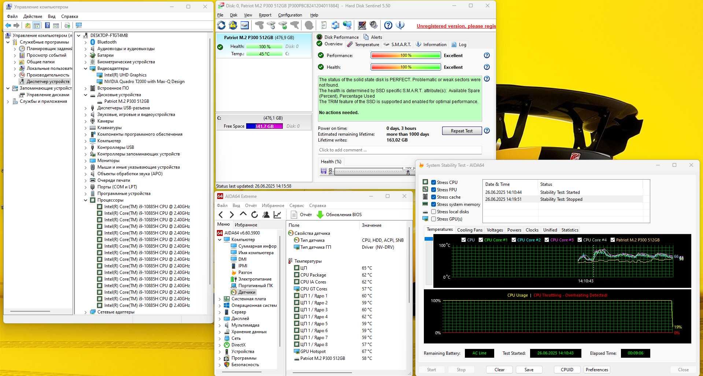Collapse the Служебные программы tree node
Viewport: 703px width, 376px height.
tap(8, 42)
